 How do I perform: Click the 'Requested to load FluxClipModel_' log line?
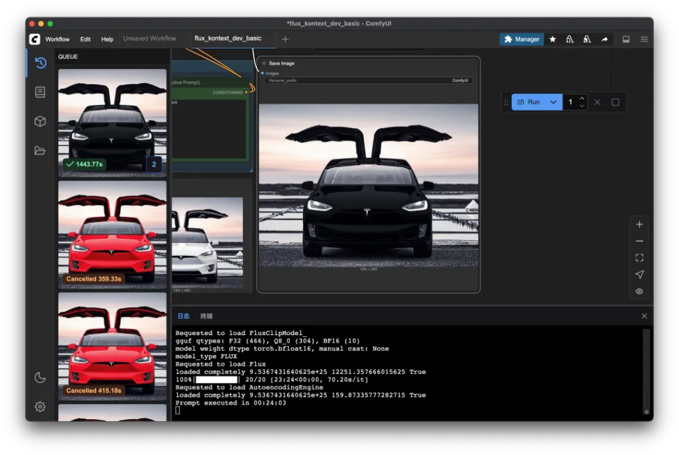[240, 333]
